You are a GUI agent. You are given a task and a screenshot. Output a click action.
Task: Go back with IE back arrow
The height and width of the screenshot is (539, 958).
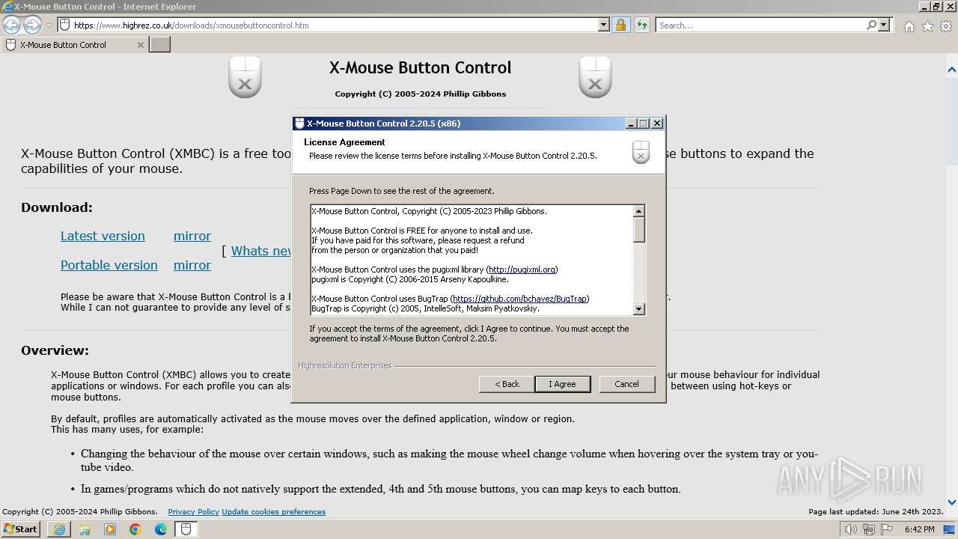(x=11, y=25)
